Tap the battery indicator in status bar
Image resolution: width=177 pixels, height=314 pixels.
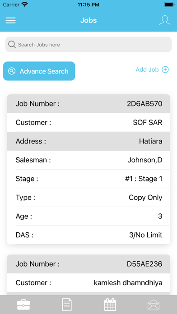click(169, 5)
